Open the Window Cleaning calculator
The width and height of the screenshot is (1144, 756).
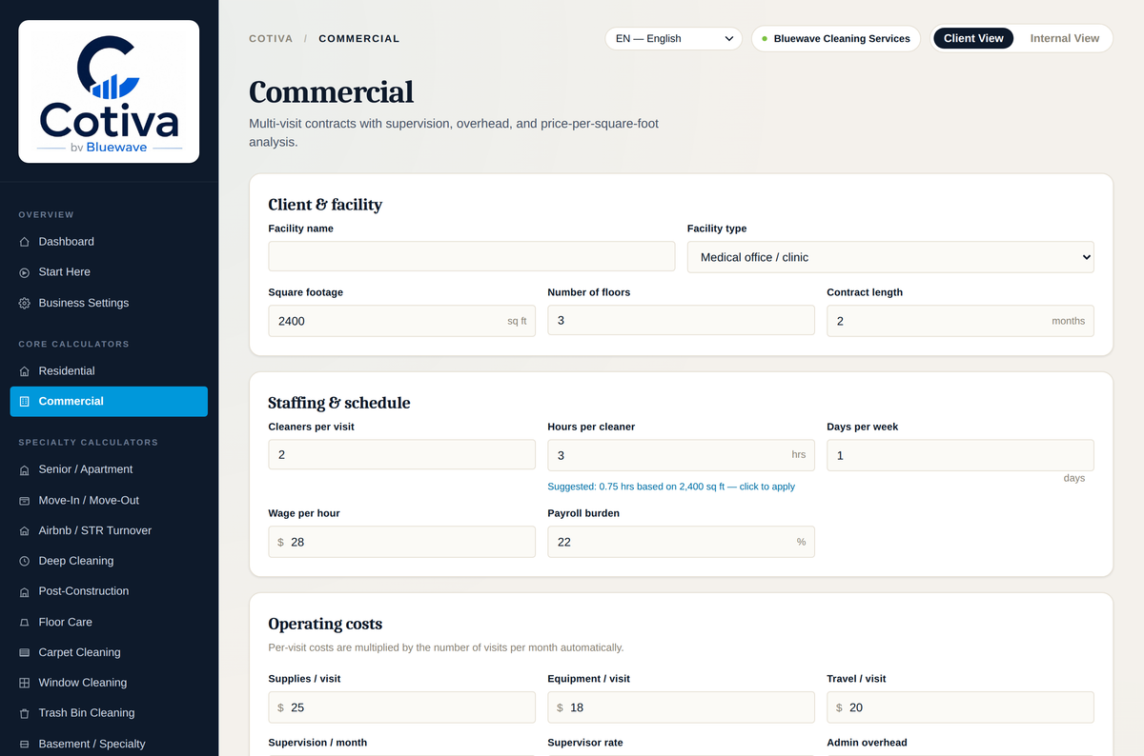109,683
